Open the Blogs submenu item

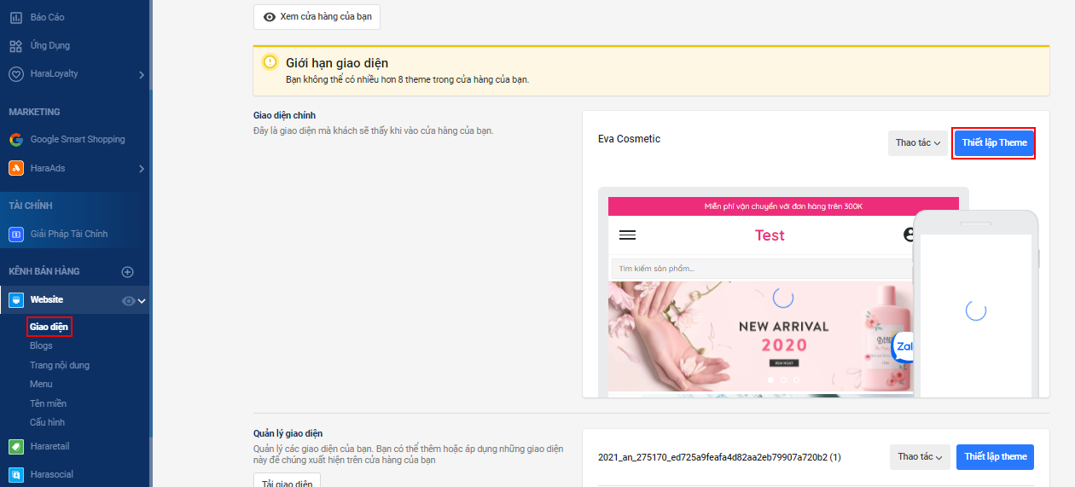[41, 345]
